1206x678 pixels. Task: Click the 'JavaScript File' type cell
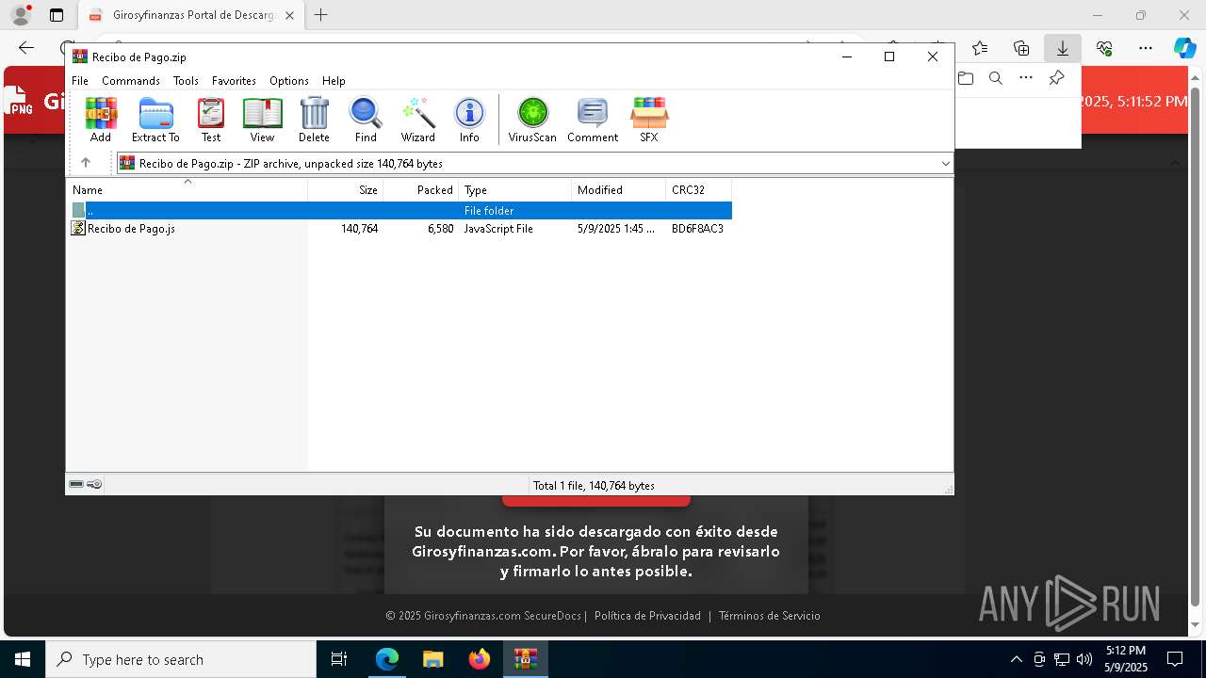pyautogui.click(x=498, y=229)
